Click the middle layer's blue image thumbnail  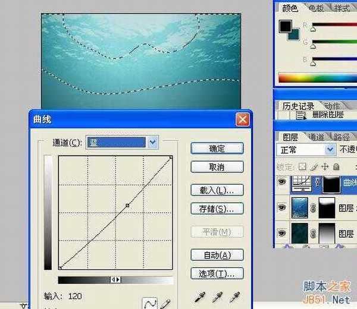300,208
